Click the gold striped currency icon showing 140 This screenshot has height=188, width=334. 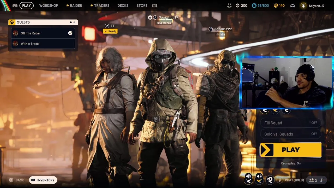(276, 5)
